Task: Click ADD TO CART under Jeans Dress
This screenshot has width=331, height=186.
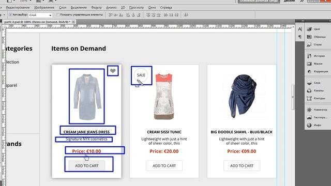Action: 86,166
